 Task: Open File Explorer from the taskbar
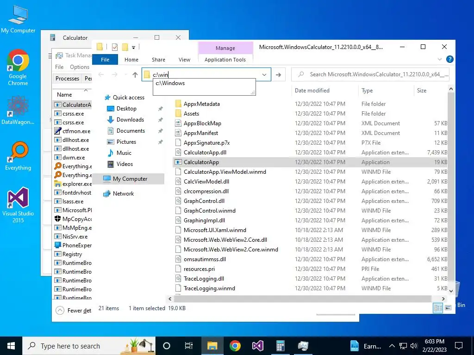[212, 346]
